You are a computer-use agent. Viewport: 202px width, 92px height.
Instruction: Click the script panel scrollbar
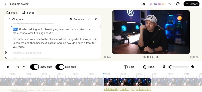click(x=100, y=27)
